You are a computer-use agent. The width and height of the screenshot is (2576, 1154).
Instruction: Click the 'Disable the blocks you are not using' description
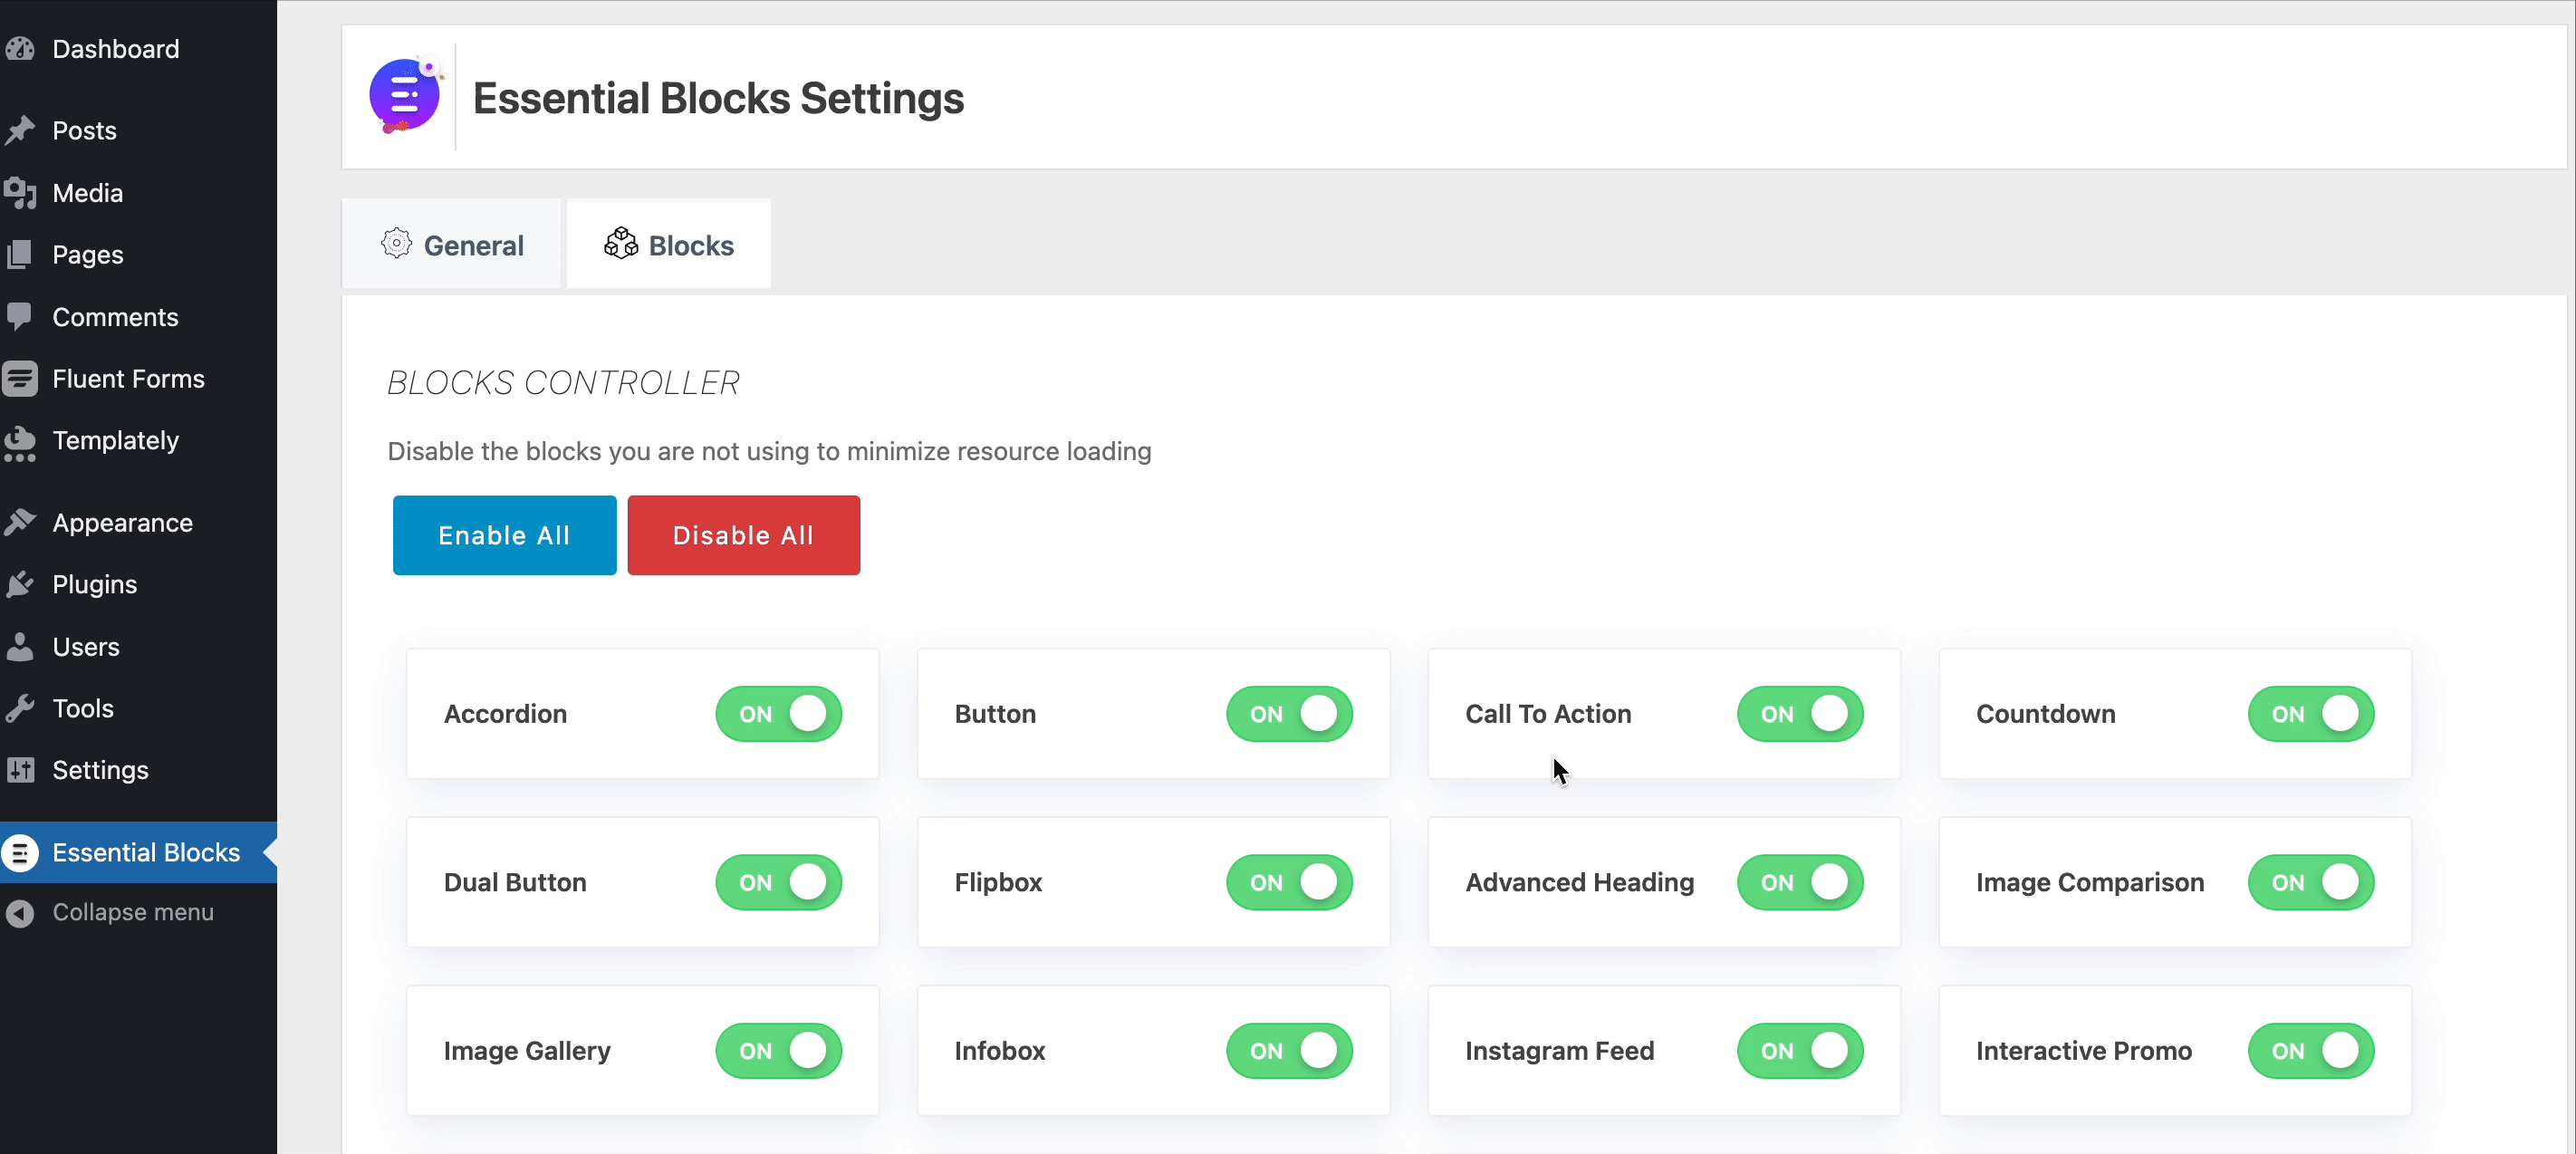coord(769,451)
